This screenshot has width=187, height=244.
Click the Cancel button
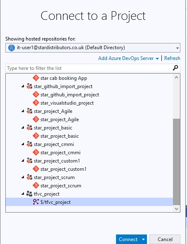165,239
